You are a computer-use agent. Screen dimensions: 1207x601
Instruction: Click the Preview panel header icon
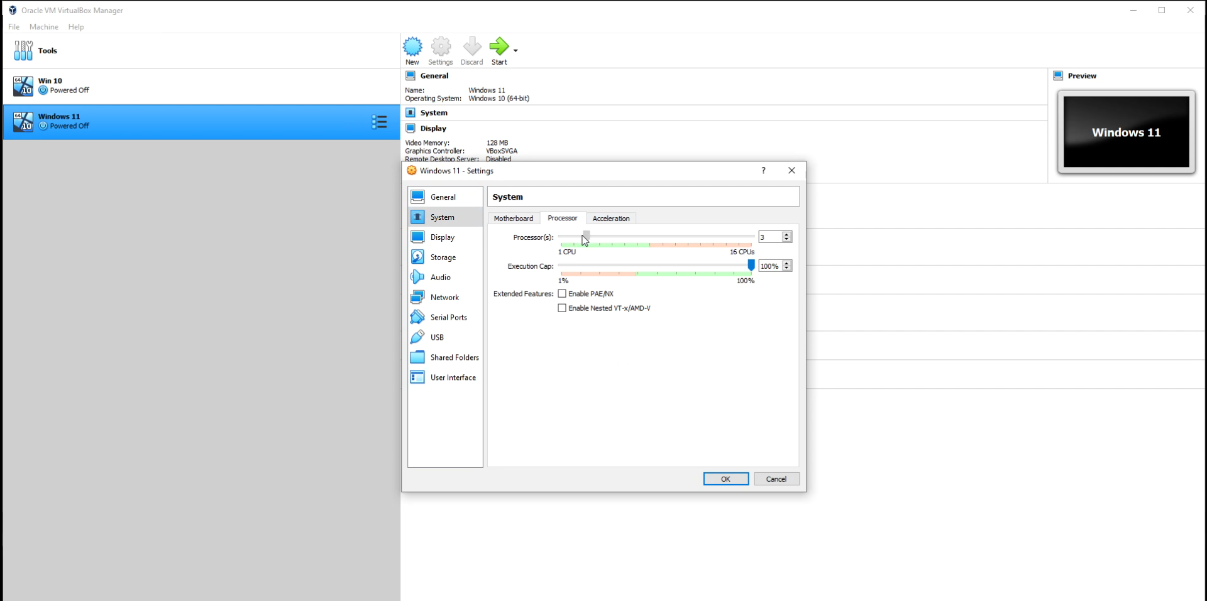click(x=1058, y=76)
